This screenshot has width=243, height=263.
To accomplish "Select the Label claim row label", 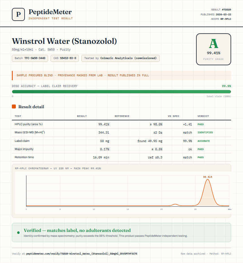I will click(22, 141).
